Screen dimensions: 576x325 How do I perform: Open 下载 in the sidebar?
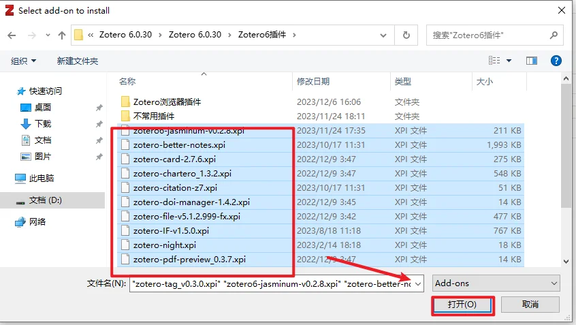click(43, 124)
